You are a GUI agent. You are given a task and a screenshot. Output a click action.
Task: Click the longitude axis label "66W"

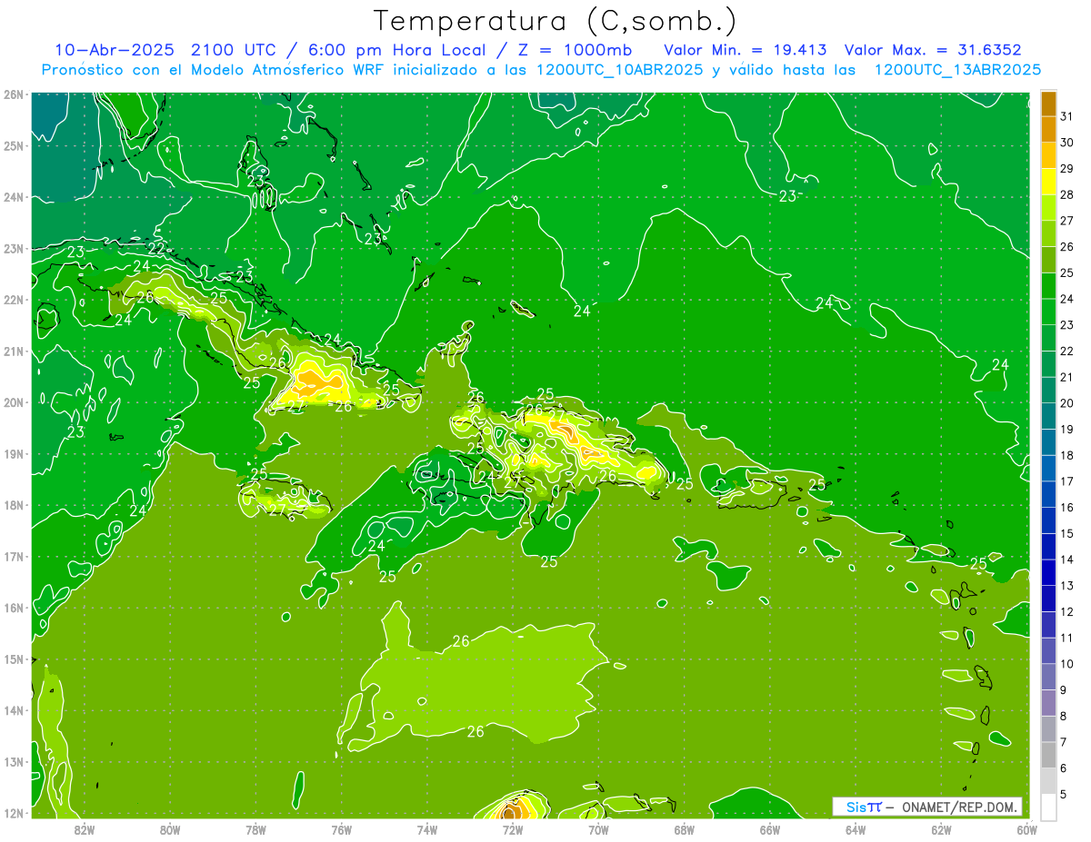click(769, 828)
